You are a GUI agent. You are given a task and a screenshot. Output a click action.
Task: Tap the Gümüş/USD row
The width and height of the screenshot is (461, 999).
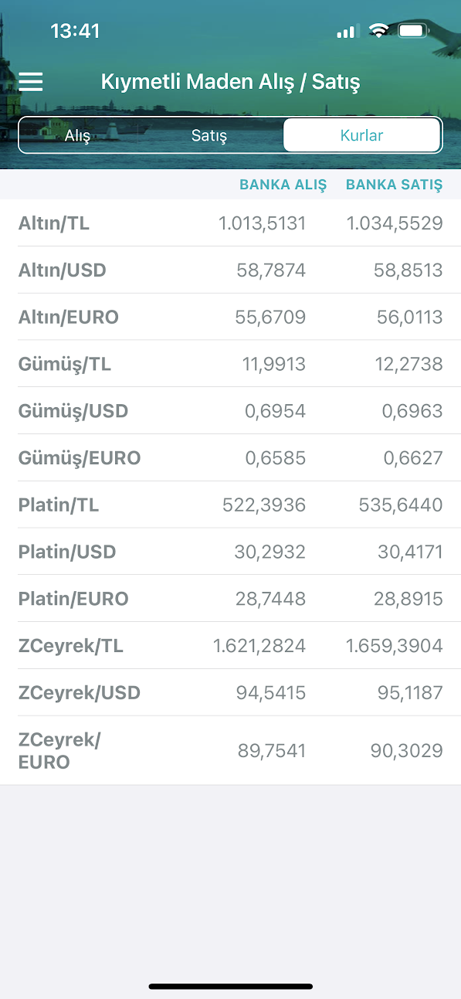(230, 411)
